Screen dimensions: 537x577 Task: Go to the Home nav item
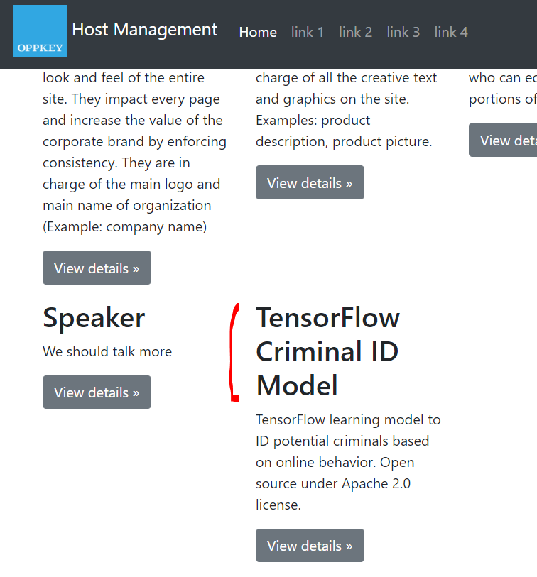pyautogui.click(x=258, y=33)
